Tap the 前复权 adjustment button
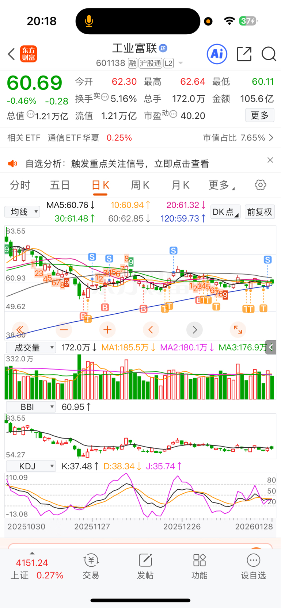Viewport: 281px width, 608px height. [259, 212]
